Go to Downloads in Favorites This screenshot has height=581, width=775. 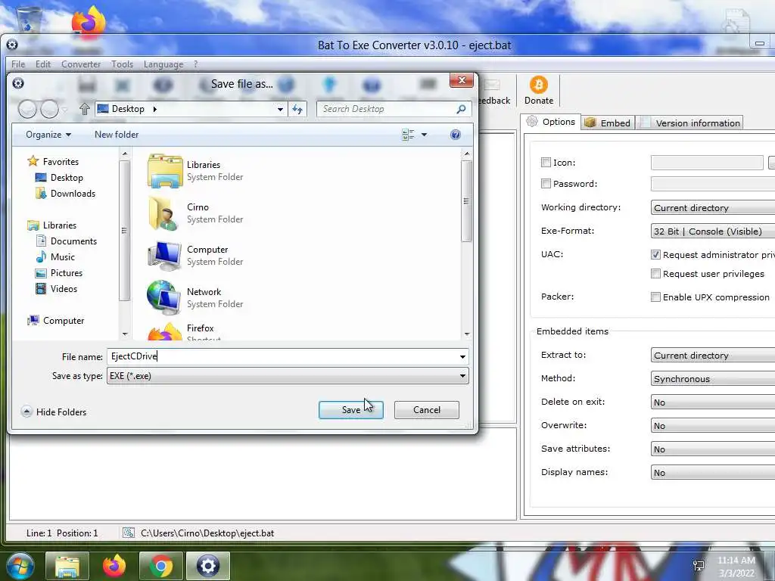65,194
